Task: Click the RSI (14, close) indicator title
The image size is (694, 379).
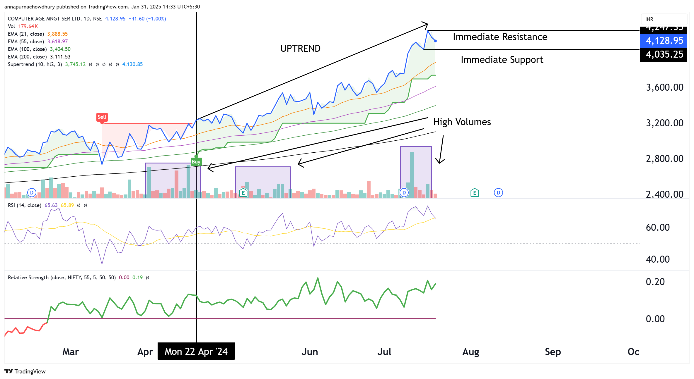Action: coord(25,205)
